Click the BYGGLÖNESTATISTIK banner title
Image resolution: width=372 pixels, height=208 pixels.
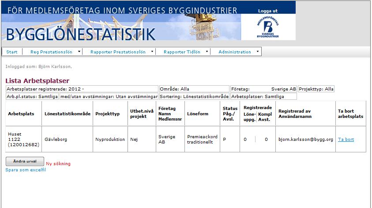pos(81,34)
